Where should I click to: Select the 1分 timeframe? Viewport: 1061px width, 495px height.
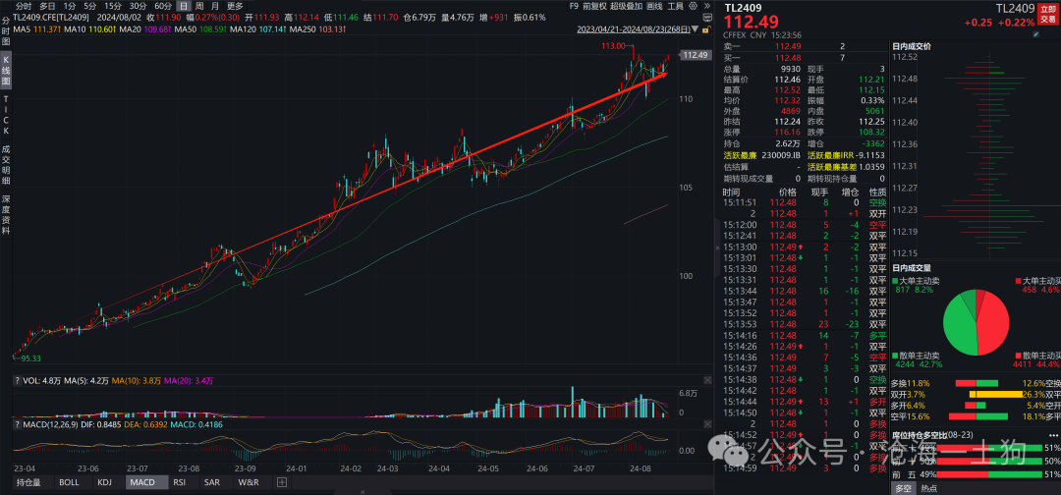69,6
